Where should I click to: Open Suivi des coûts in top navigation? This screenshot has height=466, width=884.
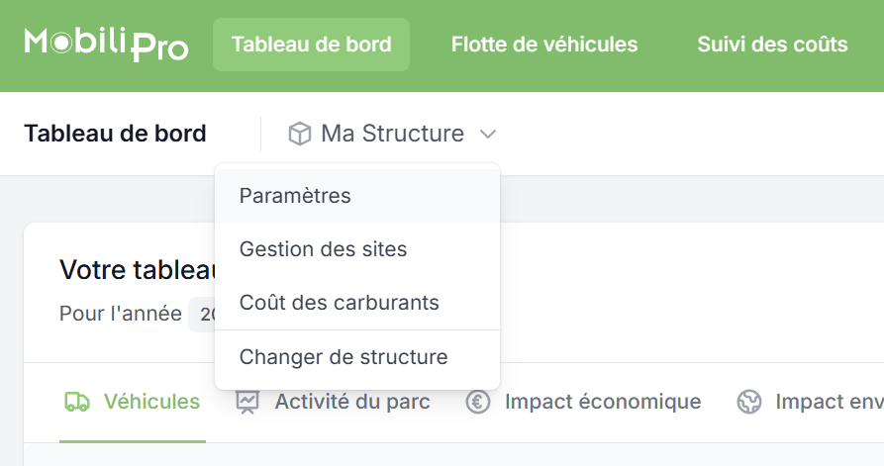tap(772, 45)
